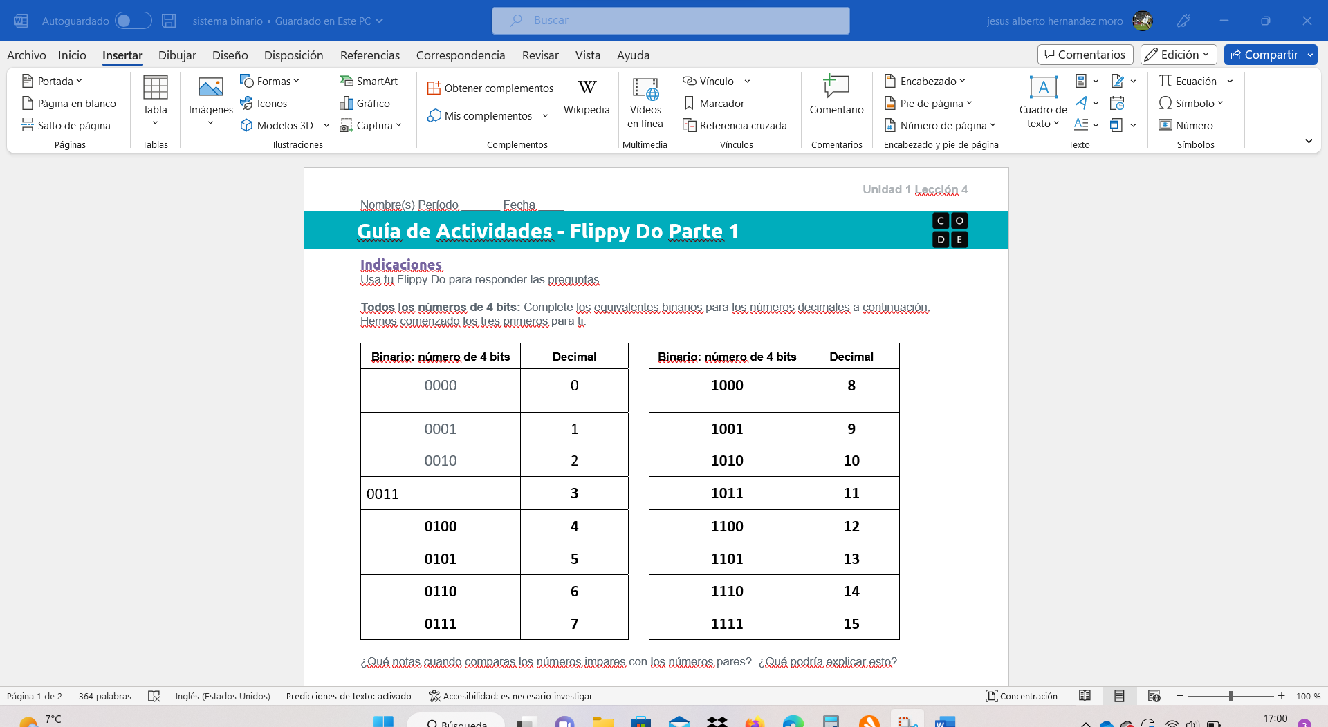Click the accessibility status message
The width and height of the screenshot is (1328, 727).
pyautogui.click(x=510, y=696)
